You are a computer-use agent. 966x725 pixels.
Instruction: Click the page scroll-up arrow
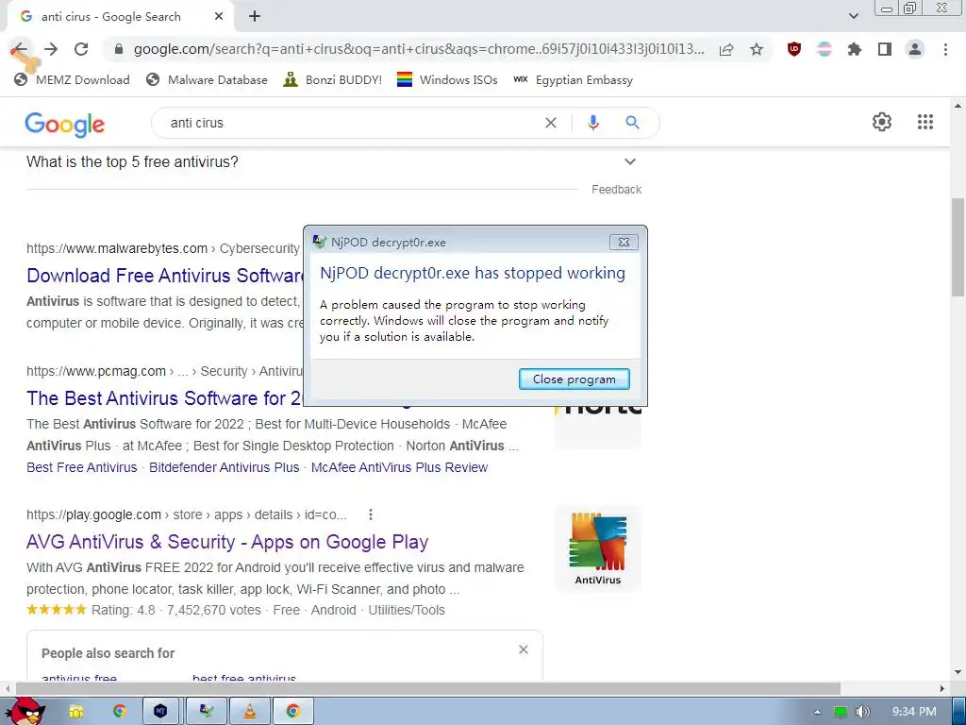pyautogui.click(x=958, y=106)
